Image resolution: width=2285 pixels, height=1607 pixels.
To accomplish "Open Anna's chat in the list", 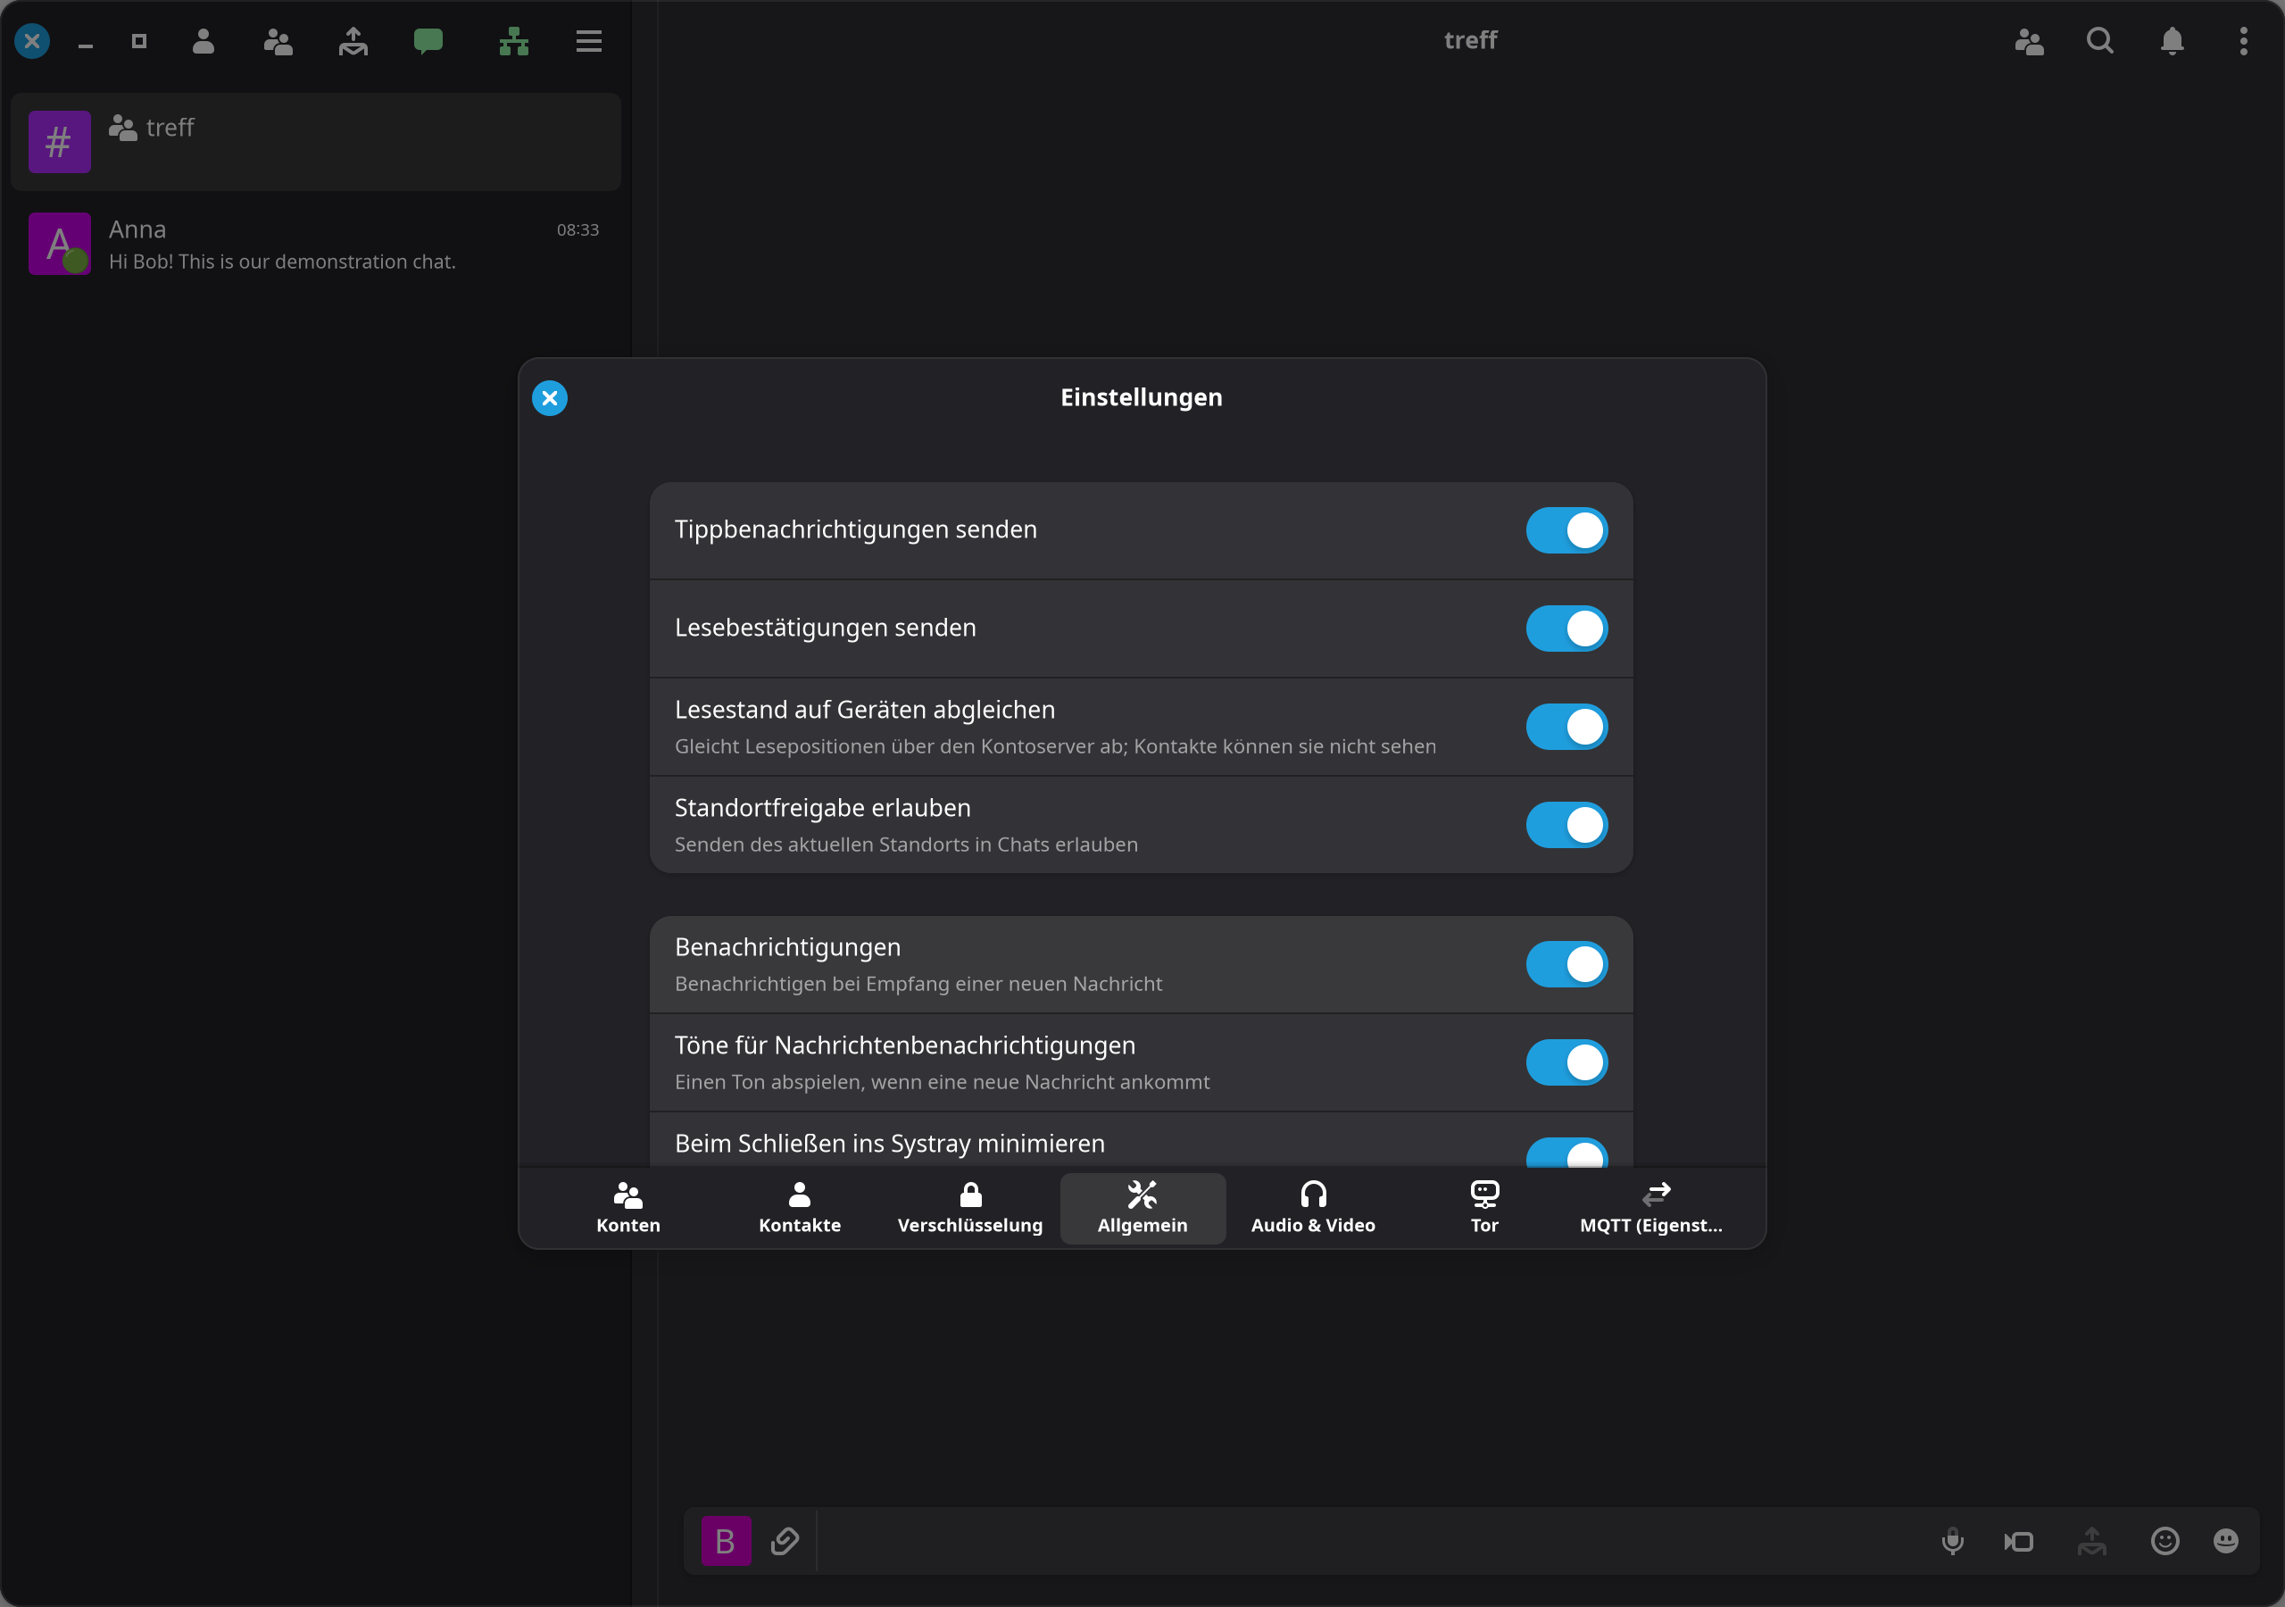I will (315, 244).
